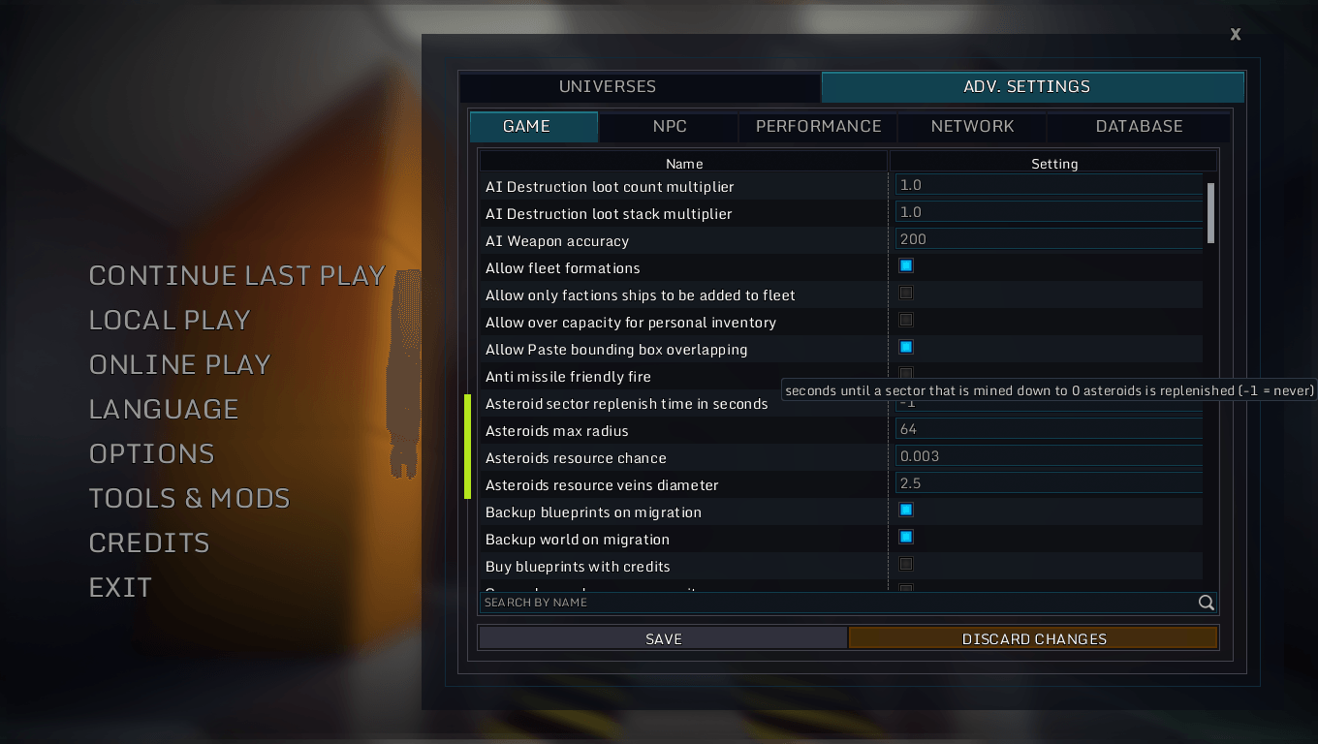Open the PERFORMANCE tab
This screenshot has width=1318, height=744.
(818, 127)
